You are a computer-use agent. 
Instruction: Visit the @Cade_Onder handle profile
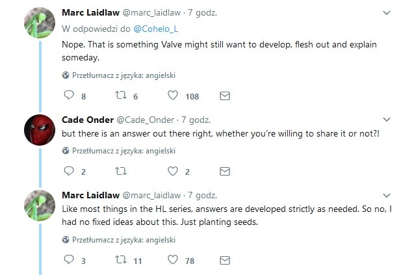[146, 120]
